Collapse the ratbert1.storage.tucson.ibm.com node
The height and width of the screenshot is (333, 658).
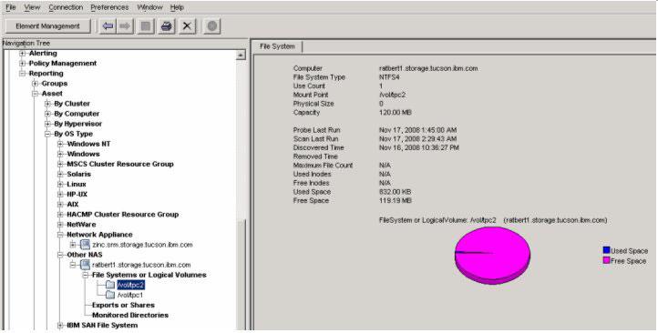coord(73,265)
